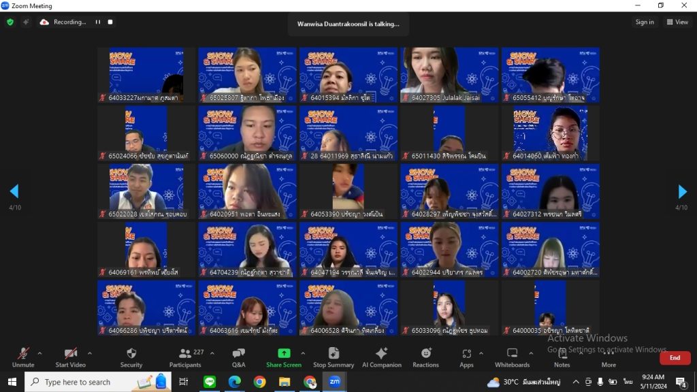
Task: Open Whiteboards
Action: (512, 358)
